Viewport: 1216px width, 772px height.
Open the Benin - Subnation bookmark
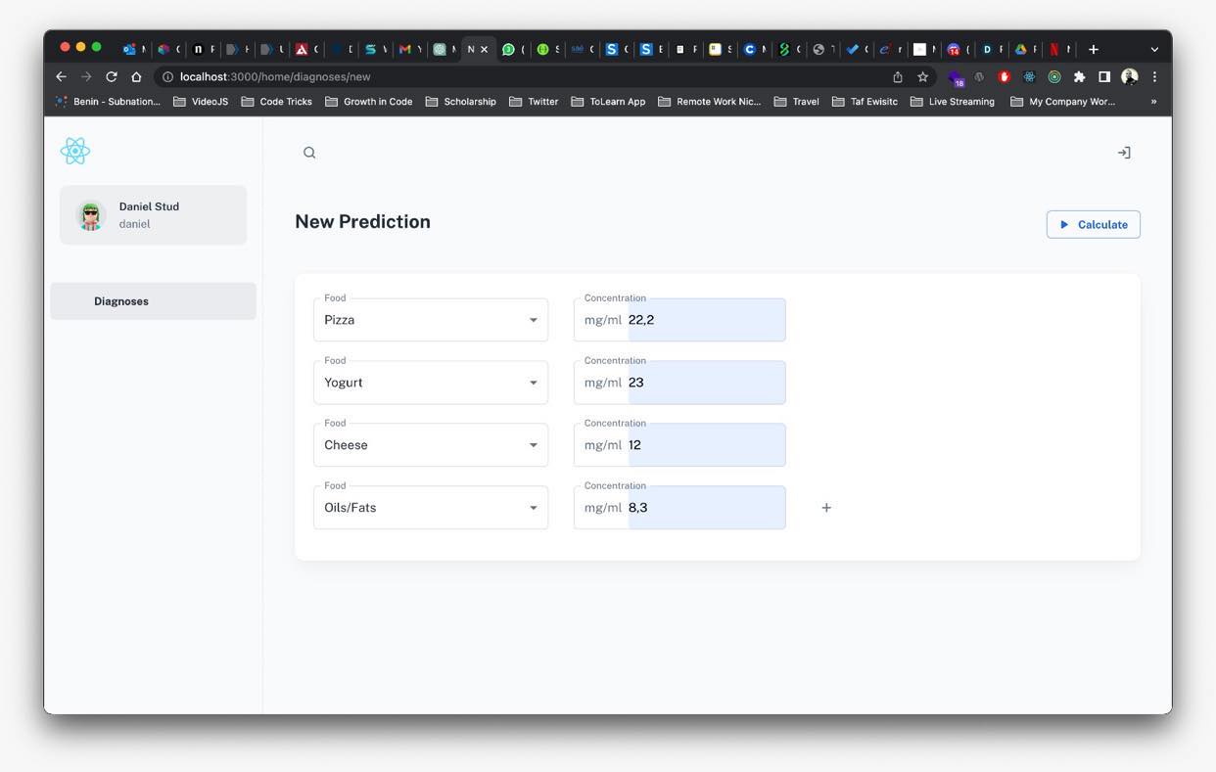(x=108, y=102)
